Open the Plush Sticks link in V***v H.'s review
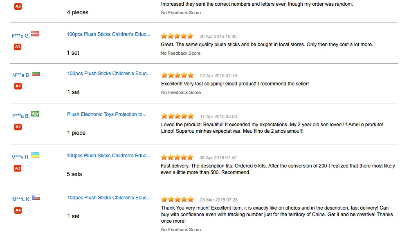 108,156
